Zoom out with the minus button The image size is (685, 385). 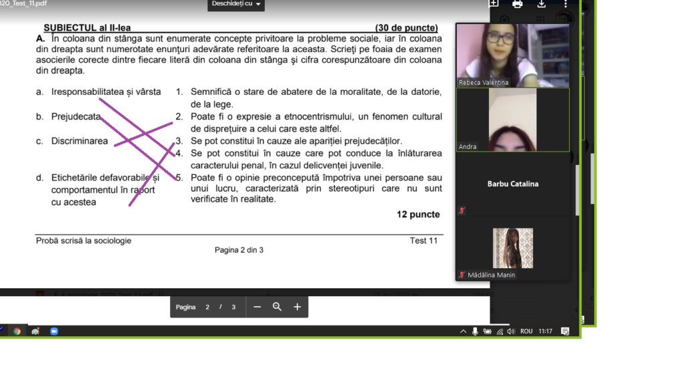click(257, 307)
